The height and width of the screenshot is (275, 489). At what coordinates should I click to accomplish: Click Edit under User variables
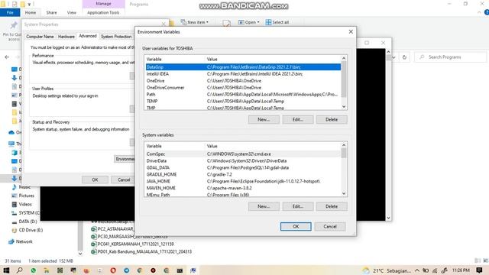click(298, 119)
